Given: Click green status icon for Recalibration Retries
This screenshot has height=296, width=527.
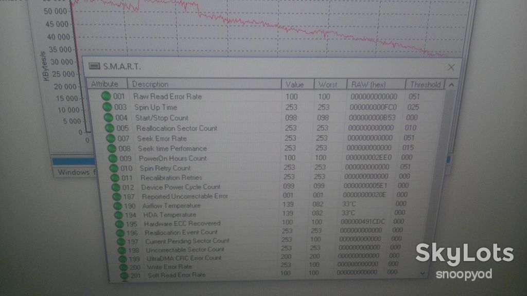Looking at the screenshot, I should point(115,177).
